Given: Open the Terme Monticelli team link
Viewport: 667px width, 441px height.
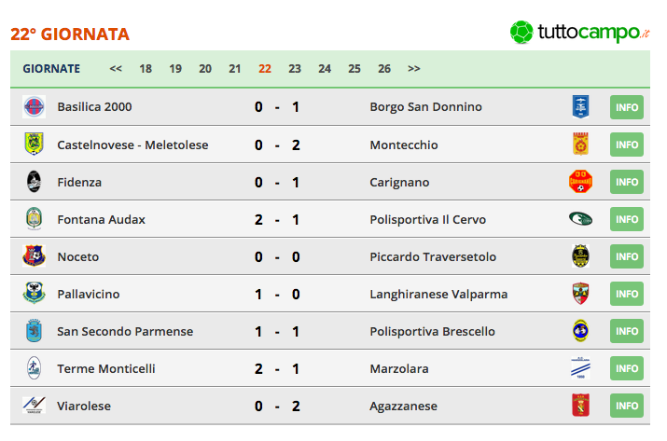Looking at the screenshot, I should click(106, 368).
